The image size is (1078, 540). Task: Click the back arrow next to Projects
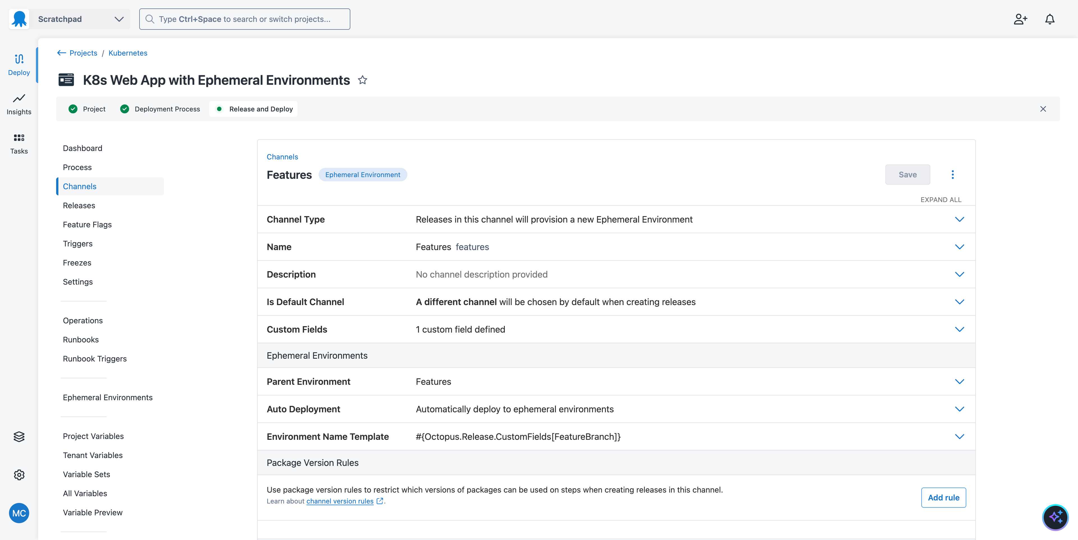[61, 53]
